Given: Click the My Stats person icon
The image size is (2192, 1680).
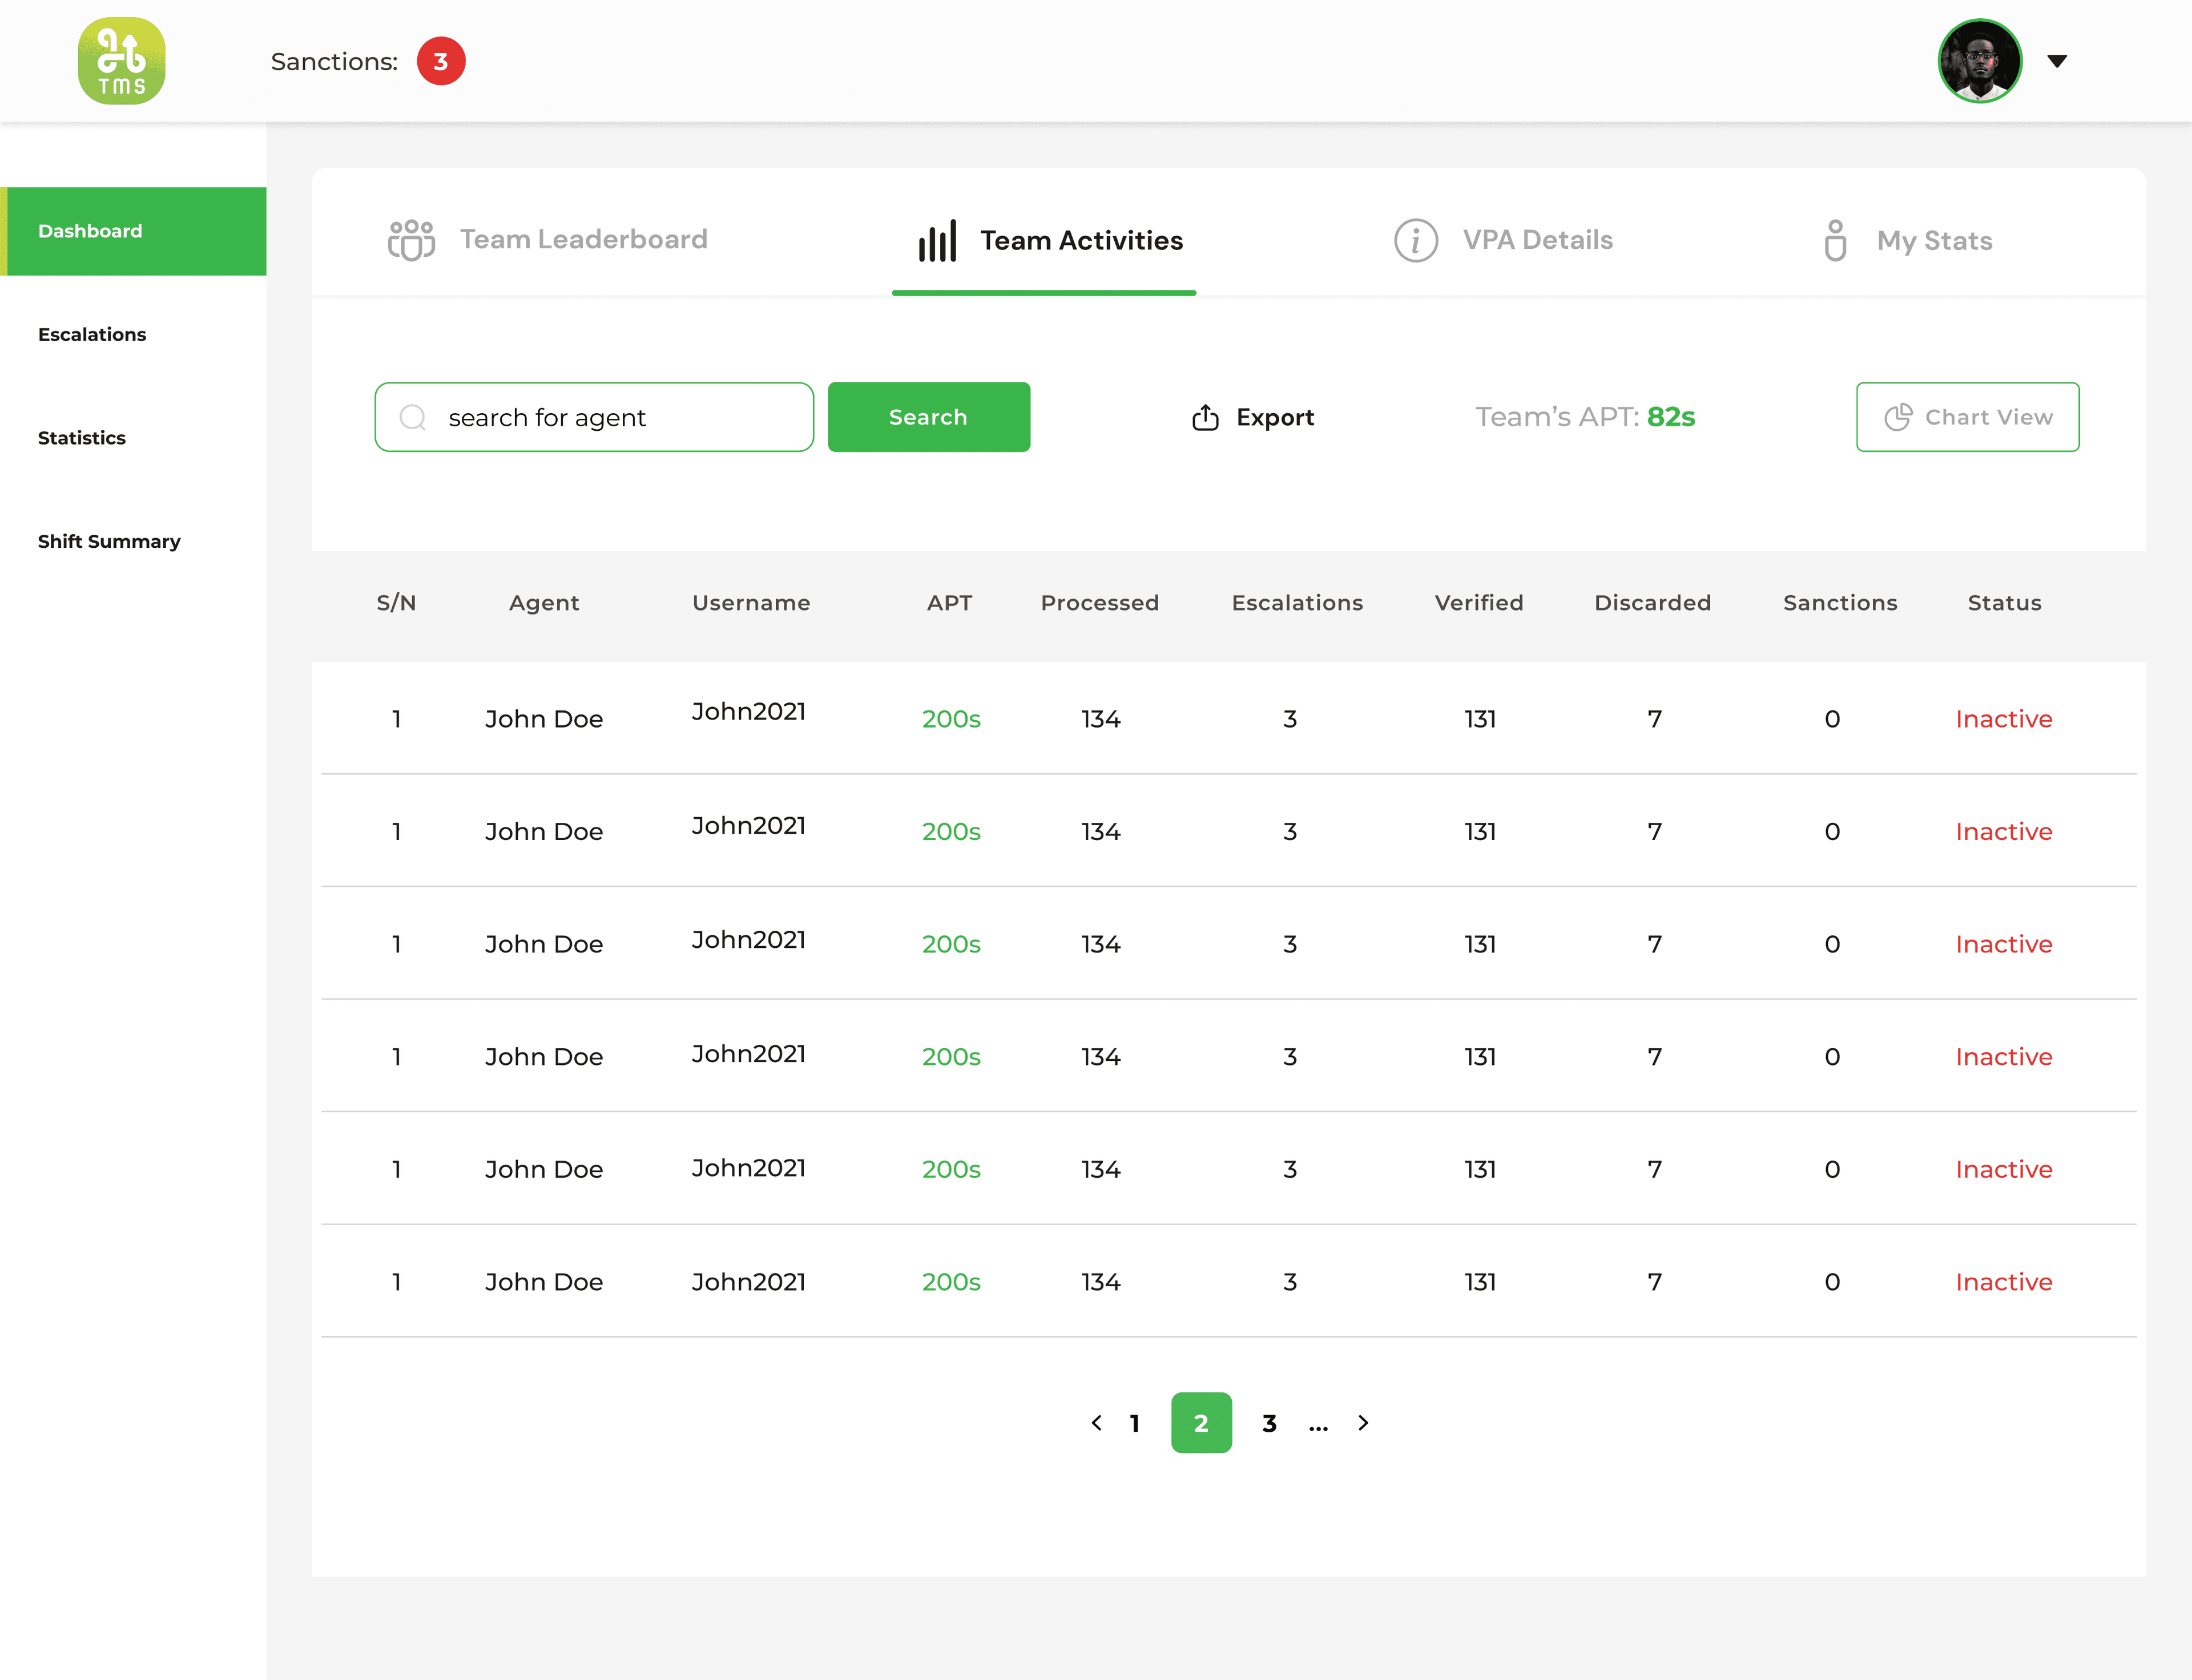Looking at the screenshot, I should [x=1835, y=241].
